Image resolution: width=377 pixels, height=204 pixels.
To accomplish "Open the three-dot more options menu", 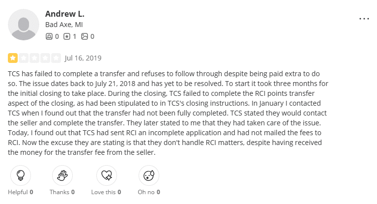I will click(364, 19).
